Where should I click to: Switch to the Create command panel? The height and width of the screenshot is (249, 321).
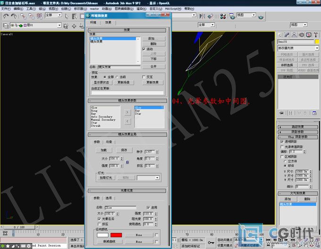pyautogui.click(x=280, y=35)
